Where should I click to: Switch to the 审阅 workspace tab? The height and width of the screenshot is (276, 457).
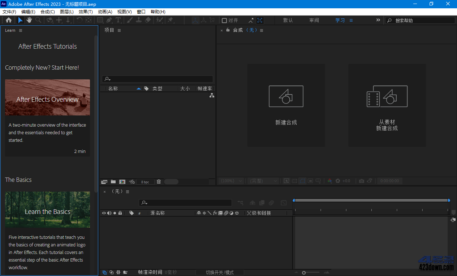coord(314,20)
